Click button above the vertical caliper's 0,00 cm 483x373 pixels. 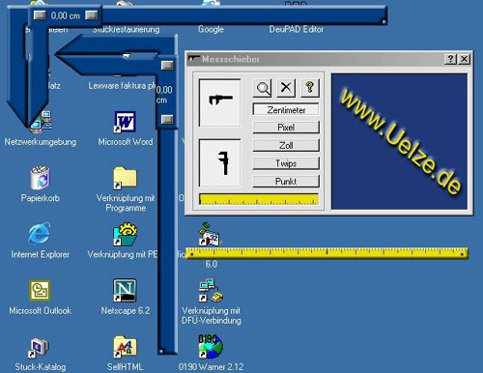167,66
